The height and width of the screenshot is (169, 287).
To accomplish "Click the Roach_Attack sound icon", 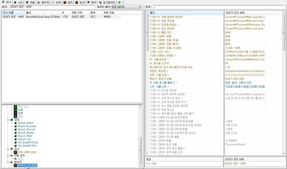I will pos(16,123).
